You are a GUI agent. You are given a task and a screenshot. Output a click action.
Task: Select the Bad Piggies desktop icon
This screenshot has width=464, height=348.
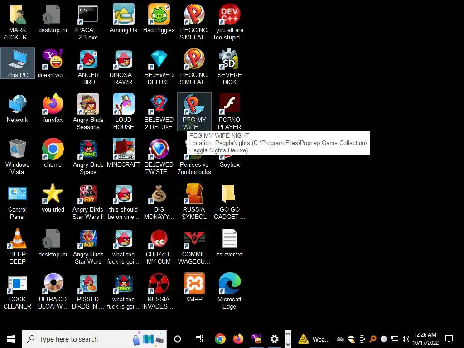click(159, 18)
